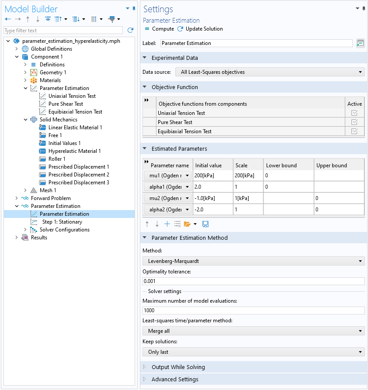Open the Data source dropdown
The width and height of the screenshot is (368, 390).
pyautogui.click(x=270, y=72)
